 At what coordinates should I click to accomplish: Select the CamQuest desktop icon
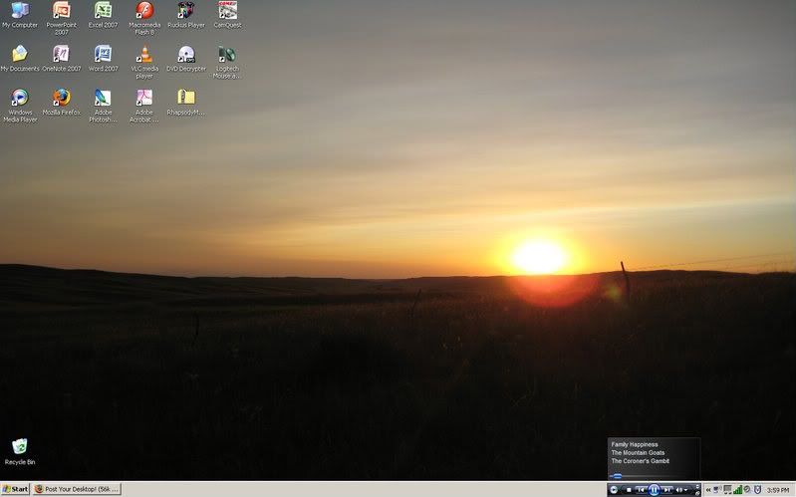click(x=227, y=15)
